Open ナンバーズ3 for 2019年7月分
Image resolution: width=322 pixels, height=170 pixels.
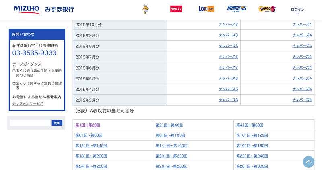228,57
